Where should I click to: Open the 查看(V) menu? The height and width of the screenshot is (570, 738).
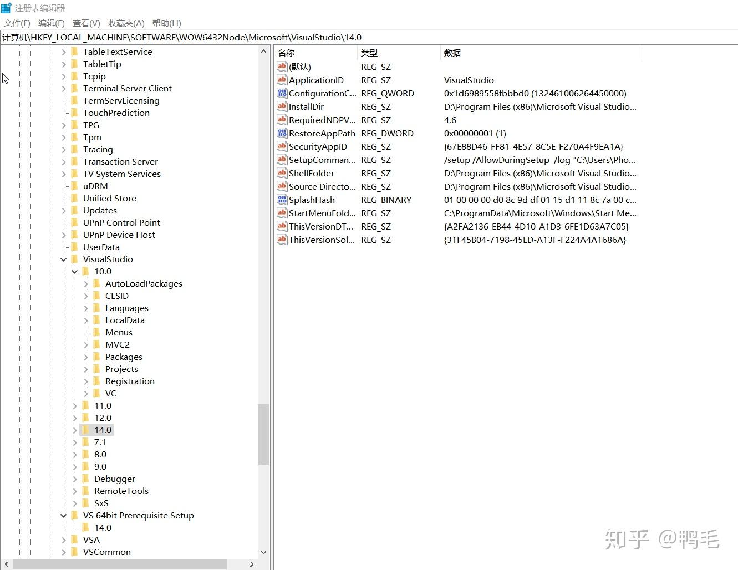[85, 23]
